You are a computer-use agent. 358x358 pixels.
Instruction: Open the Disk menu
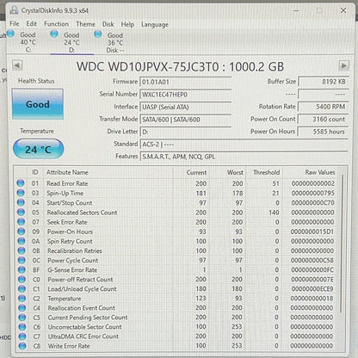click(x=108, y=24)
